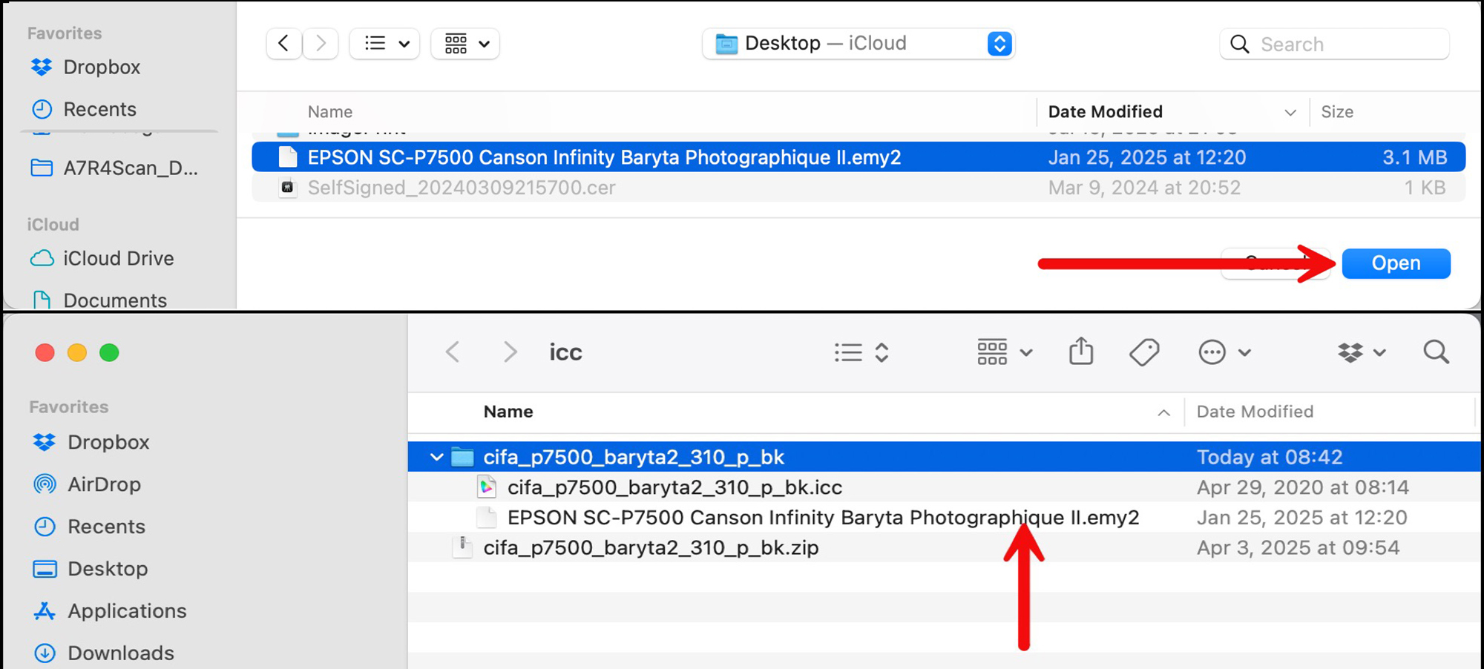Sort by Size column in the open dialog
This screenshot has height=669, width=1484.
pyautogui.click(x=1337, y=112)
